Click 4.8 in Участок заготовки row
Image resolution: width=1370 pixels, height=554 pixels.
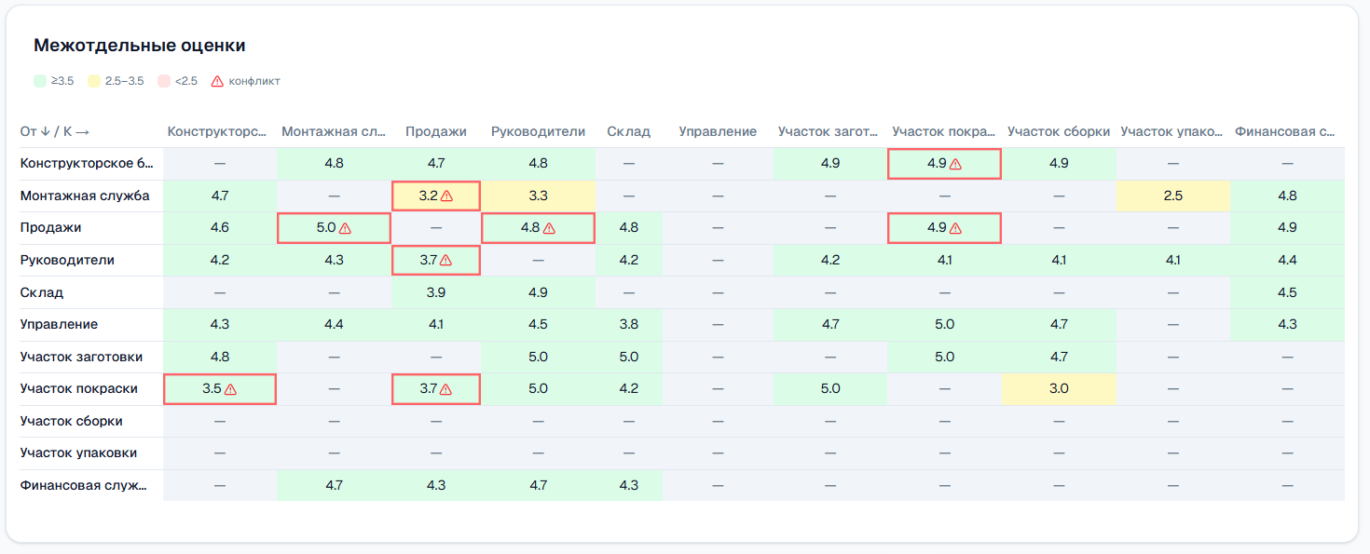point(220,357)
